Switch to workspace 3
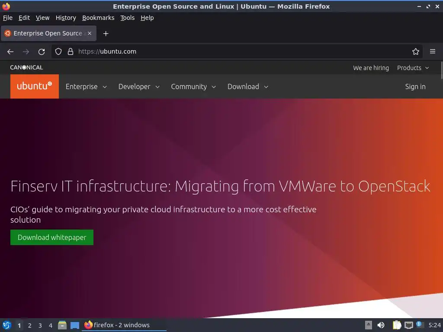Viewport: 443px width, 332px height. pyautogui.click(x=40, y=326)
